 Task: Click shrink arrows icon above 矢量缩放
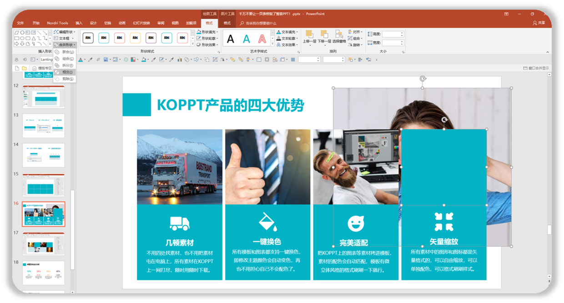coord(443,222)
